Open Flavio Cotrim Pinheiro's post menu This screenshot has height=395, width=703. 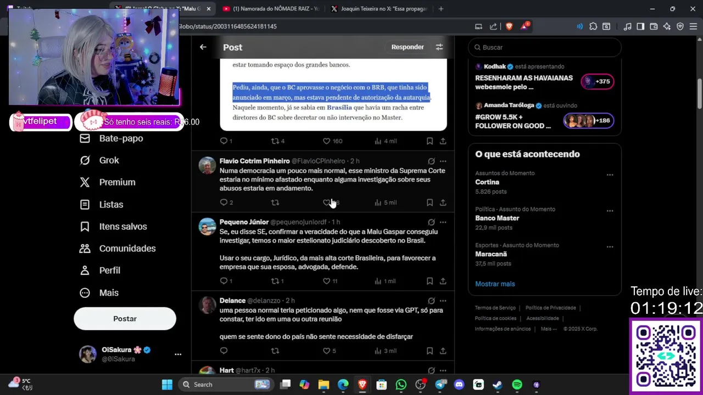click(x=443, y=161)
